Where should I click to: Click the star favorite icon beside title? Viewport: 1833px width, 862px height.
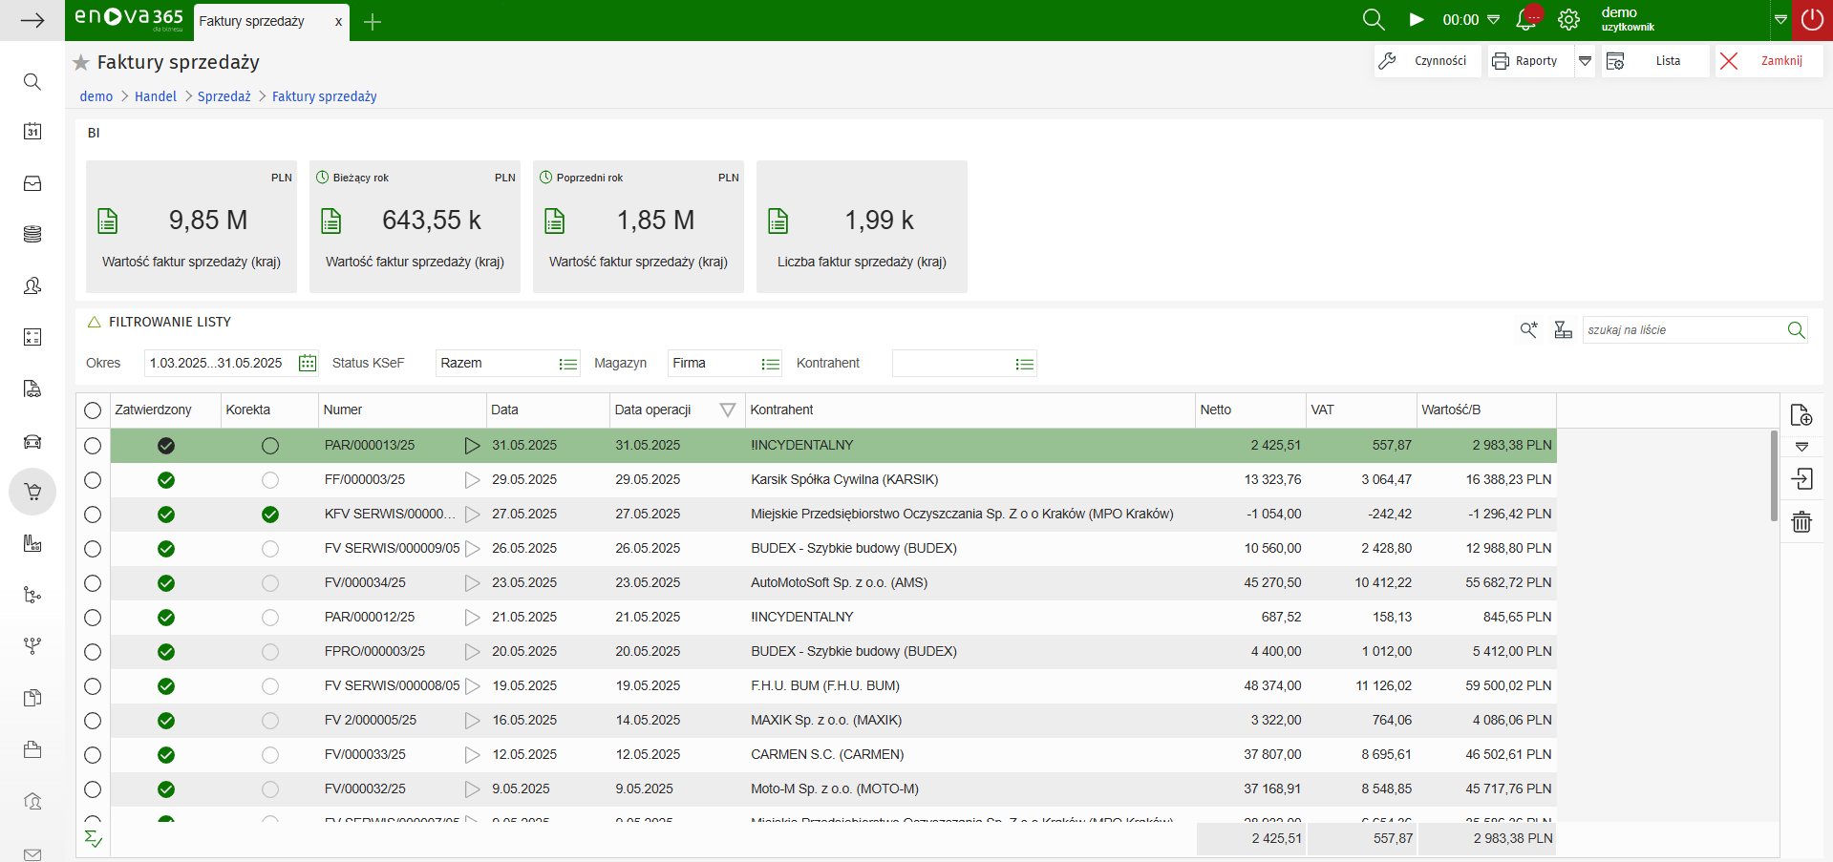81,63
